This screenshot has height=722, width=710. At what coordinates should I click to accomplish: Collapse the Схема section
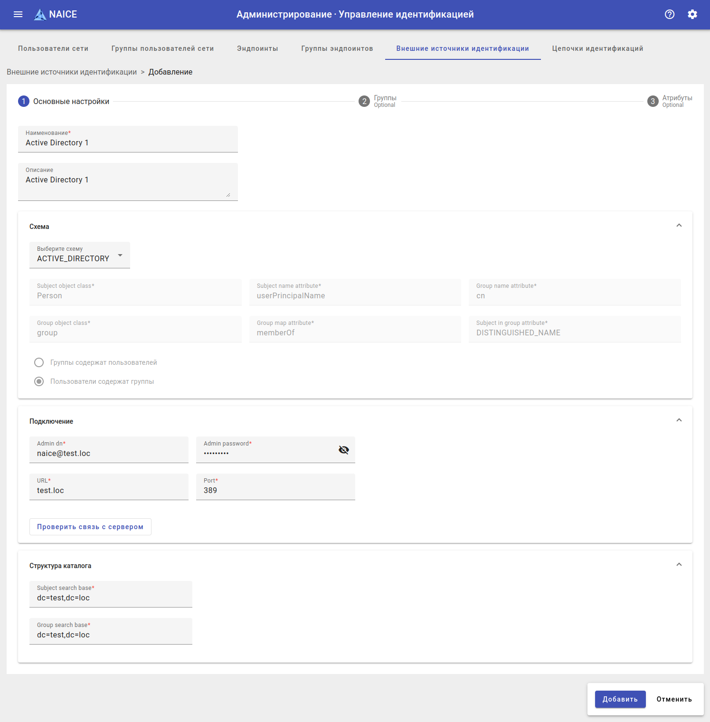[679, 226]
